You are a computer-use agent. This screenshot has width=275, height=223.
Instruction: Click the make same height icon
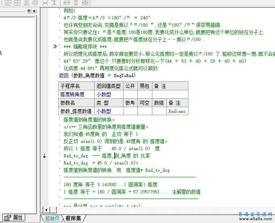pos(76,3)
